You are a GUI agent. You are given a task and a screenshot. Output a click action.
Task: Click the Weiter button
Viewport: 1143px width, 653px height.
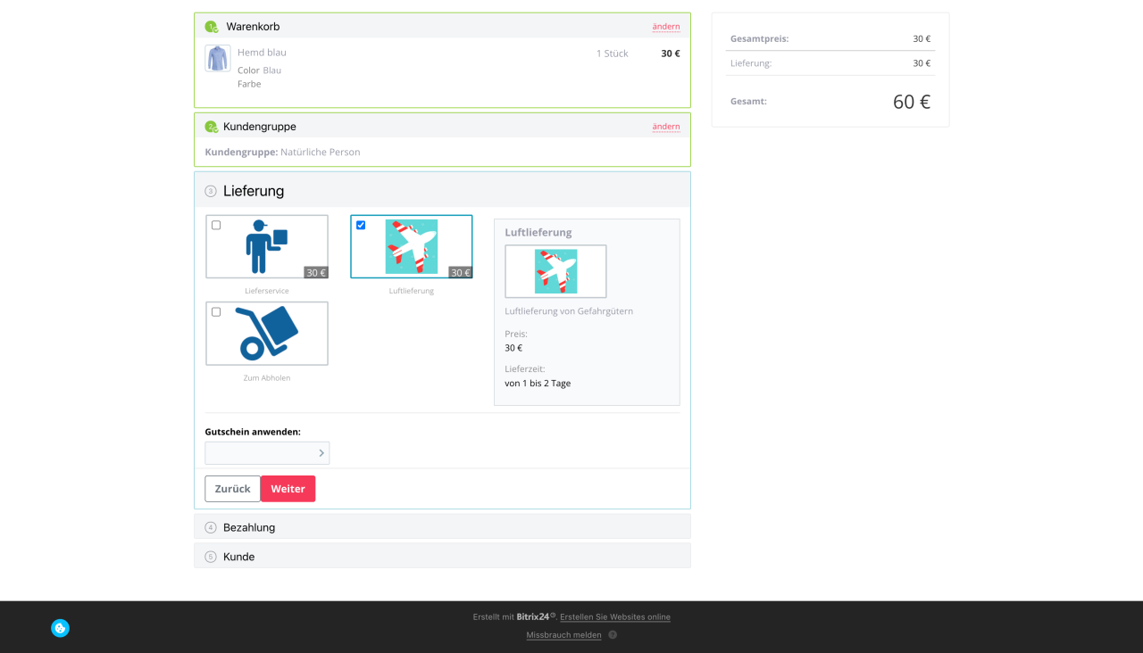[288, 489]
